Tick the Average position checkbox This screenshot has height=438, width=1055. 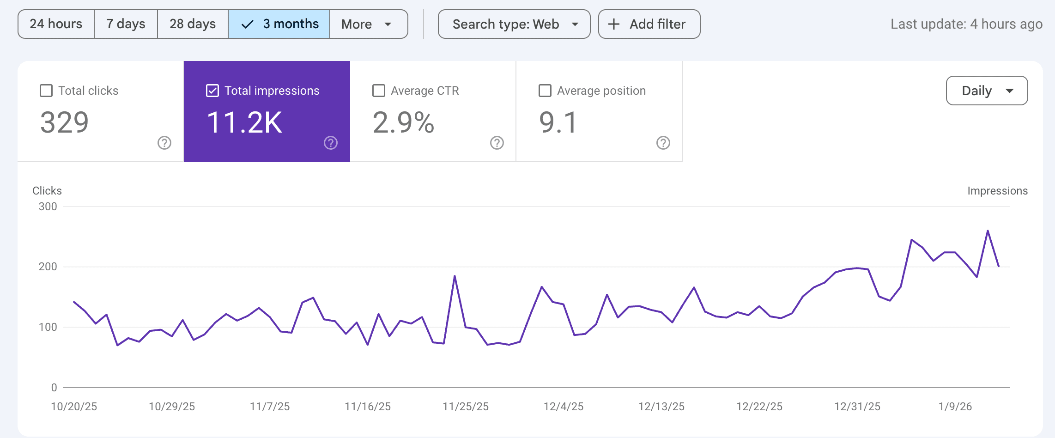(545, 91)
